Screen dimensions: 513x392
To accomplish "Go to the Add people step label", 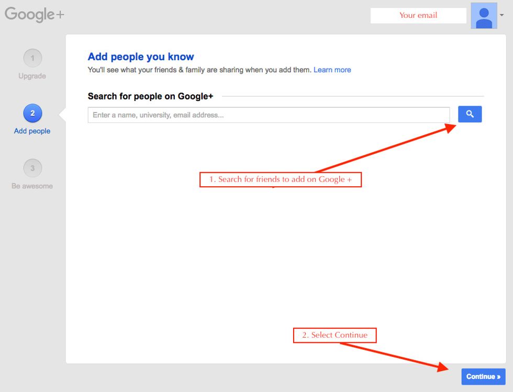I will point(32,131).
